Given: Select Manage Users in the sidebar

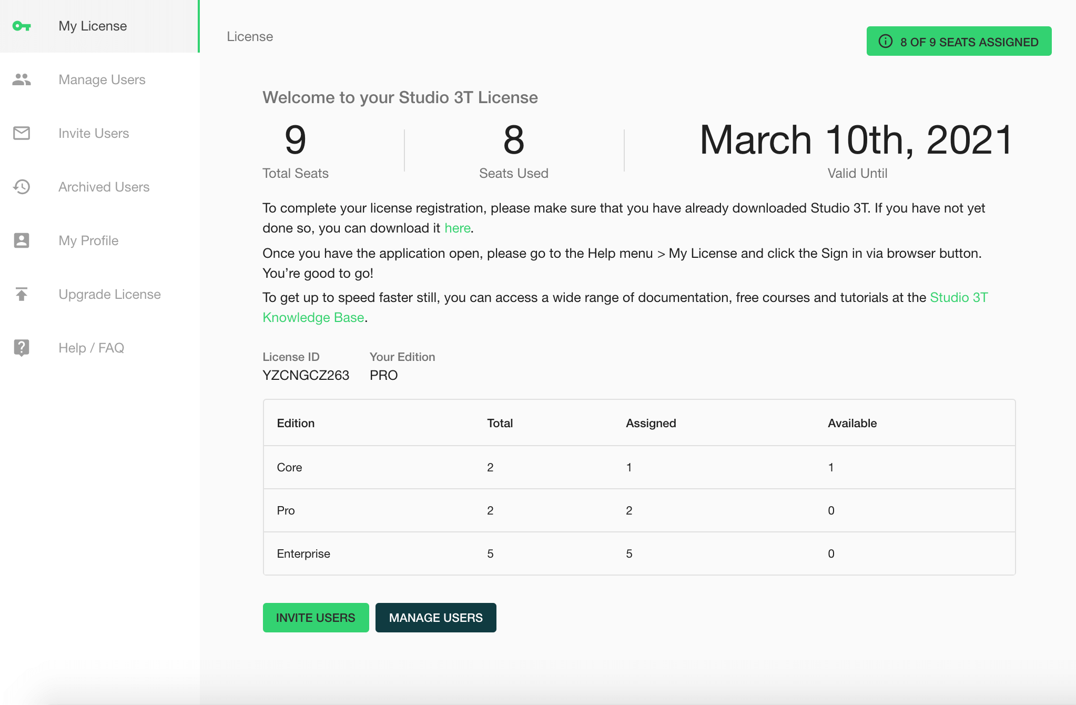Looking at the screenshot, I should [x=102, y=79].
